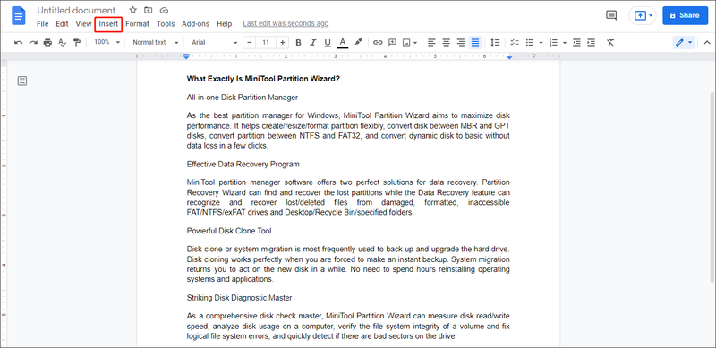Star the Untitled document
The height and width of the screenshot is (348, 716).
[x=132, y=10]
